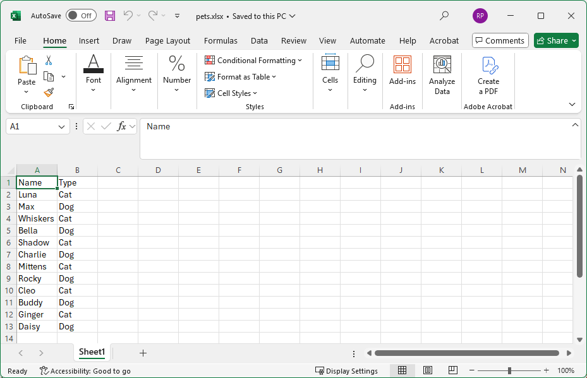587x378 pixels.
Task: Click the Comments button
Action: [500, 40]
